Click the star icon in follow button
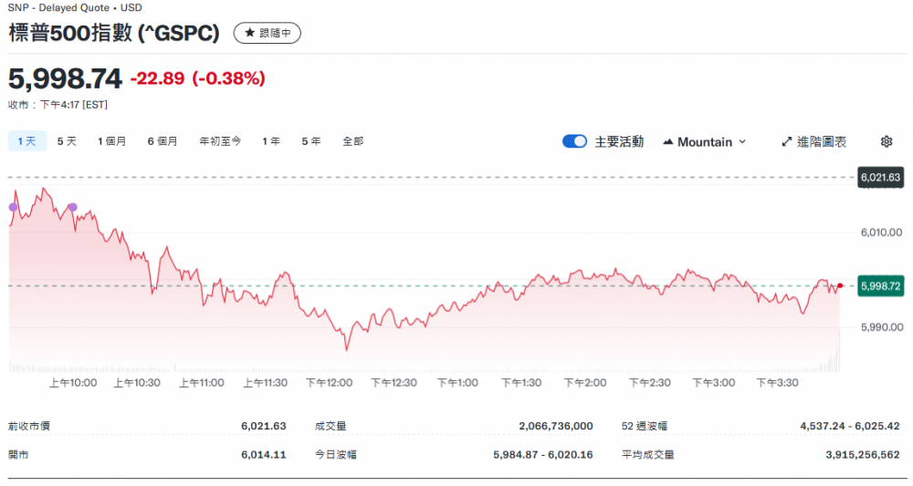Viewport: 913px width, 486px height. (250, 33)
